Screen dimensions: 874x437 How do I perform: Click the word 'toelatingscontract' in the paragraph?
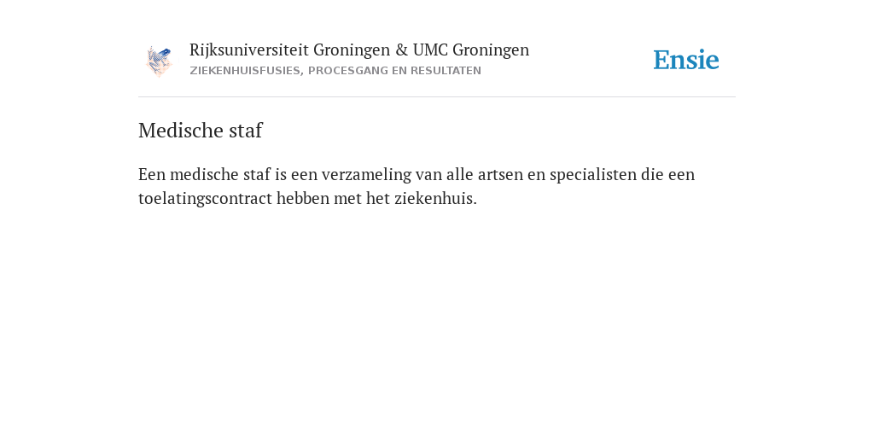click(x=205, y=198)
